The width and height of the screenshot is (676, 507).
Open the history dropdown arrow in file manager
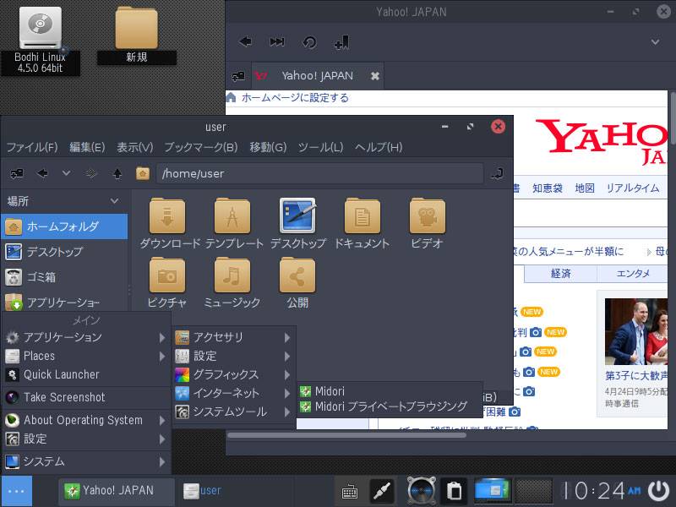[66, 173]
